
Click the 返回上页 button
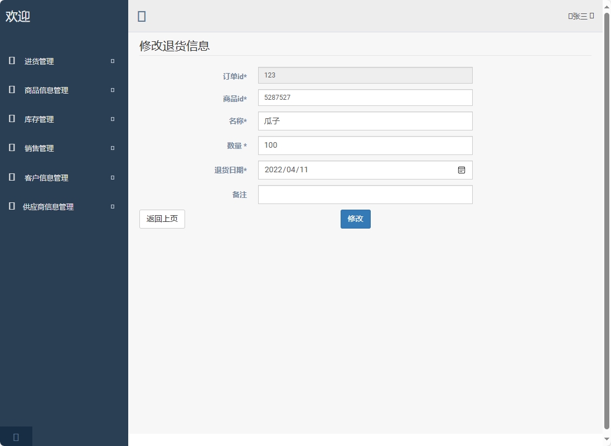pos(162,219)
